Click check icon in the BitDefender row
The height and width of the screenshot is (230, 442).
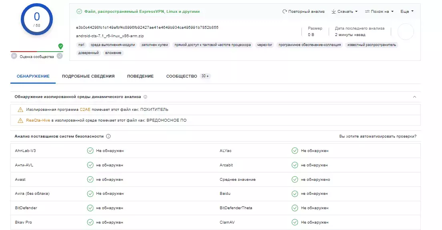coord(90,208)
